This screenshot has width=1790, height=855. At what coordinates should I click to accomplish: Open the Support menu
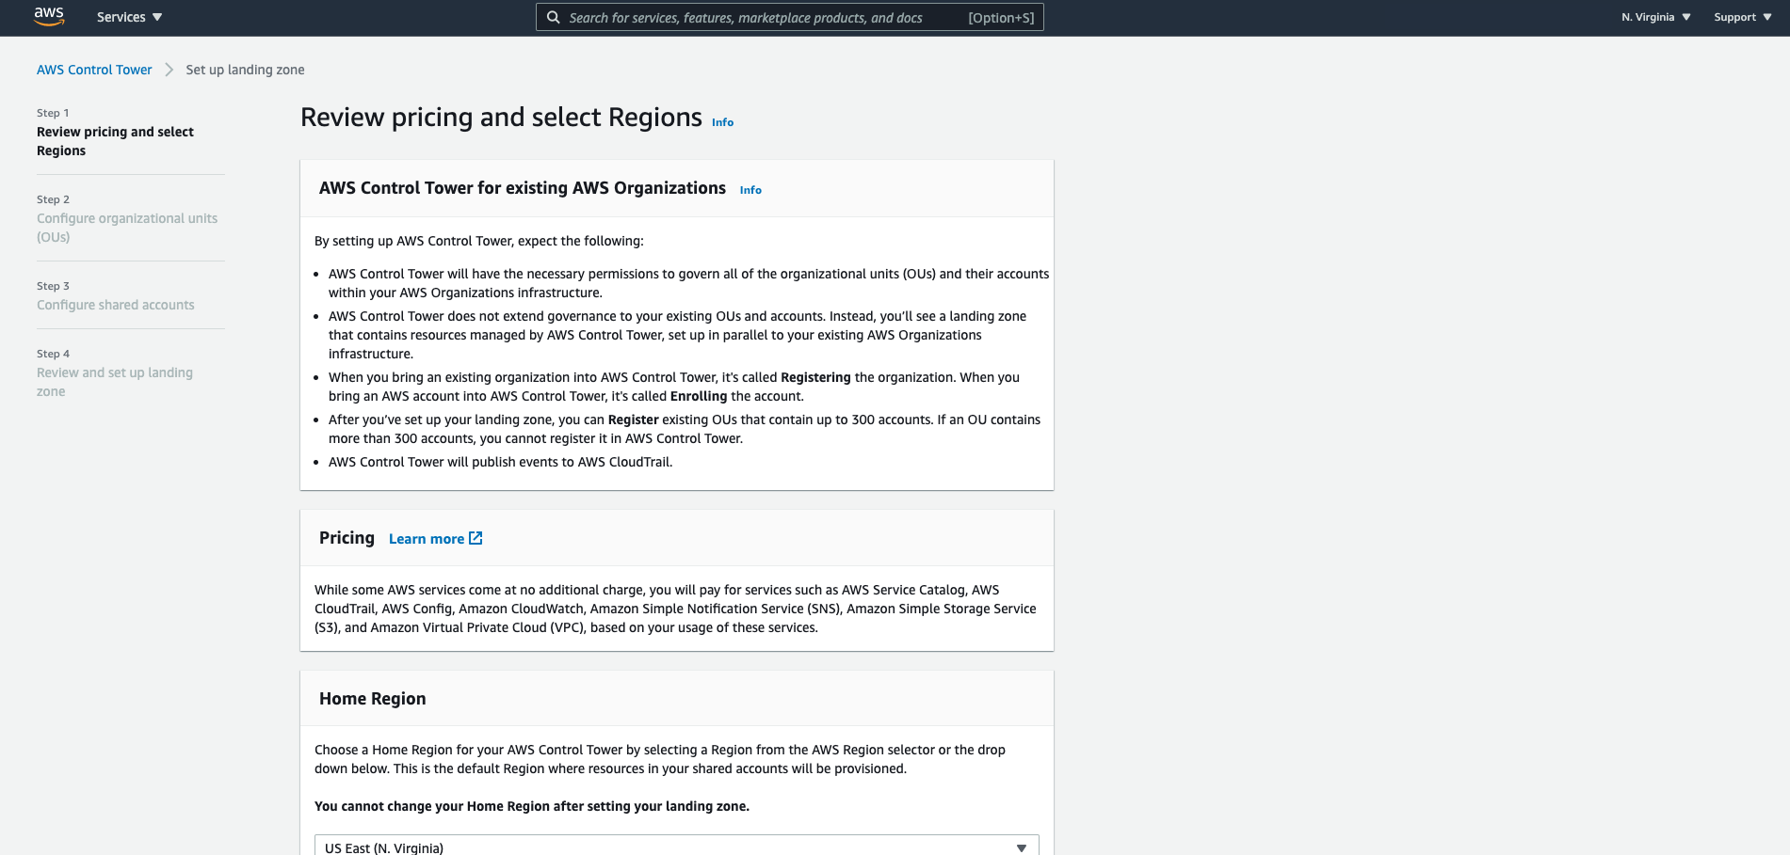(x=1742, y=17)
